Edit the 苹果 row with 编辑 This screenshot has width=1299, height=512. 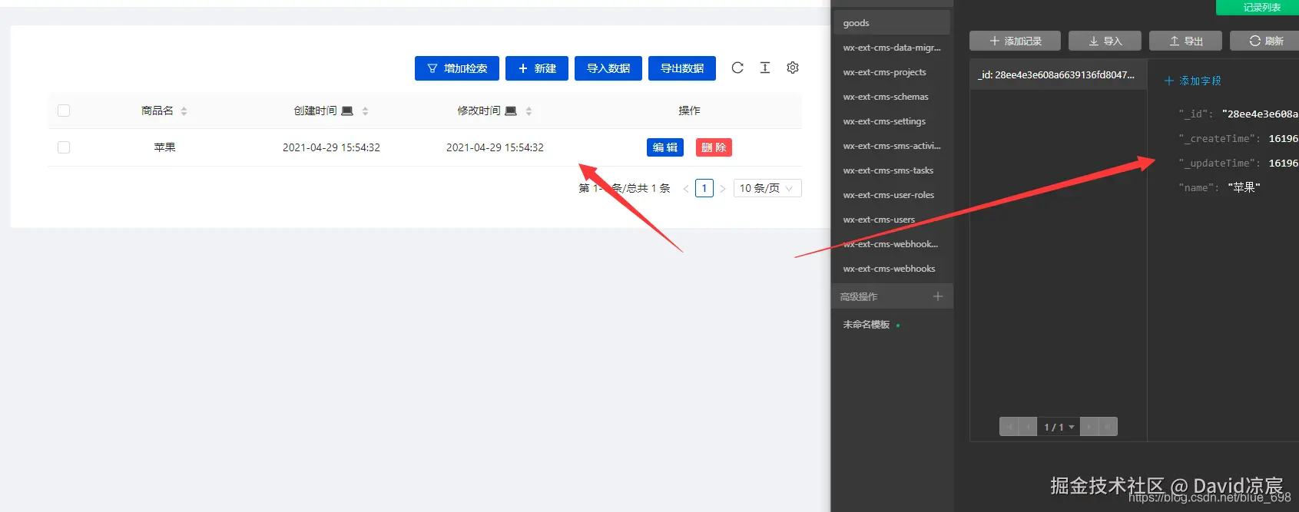665,147
